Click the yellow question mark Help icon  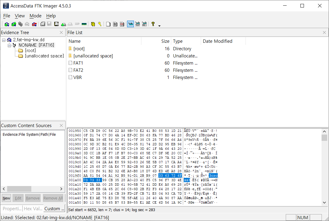[153, 24]
